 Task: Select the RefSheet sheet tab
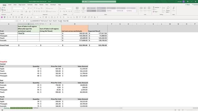36,108
